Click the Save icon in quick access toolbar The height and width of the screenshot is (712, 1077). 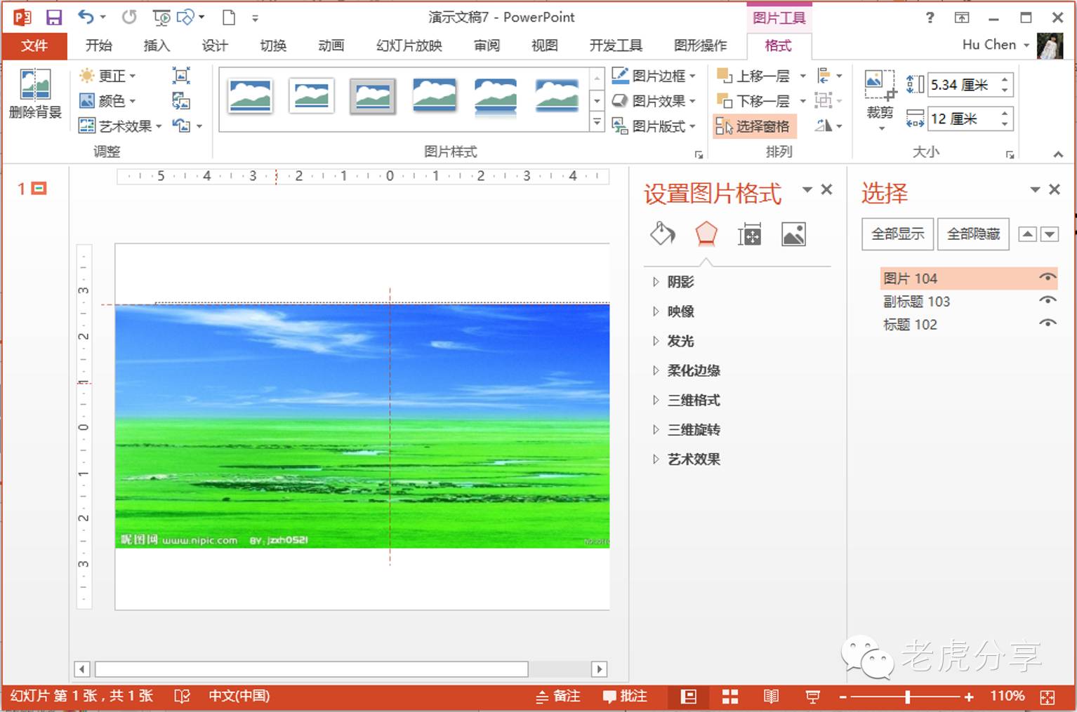point(54,18)
